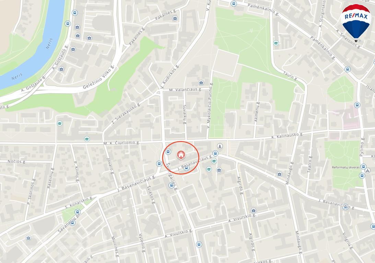Select the bus stop at bottom of Švitrigailos street

199,245
